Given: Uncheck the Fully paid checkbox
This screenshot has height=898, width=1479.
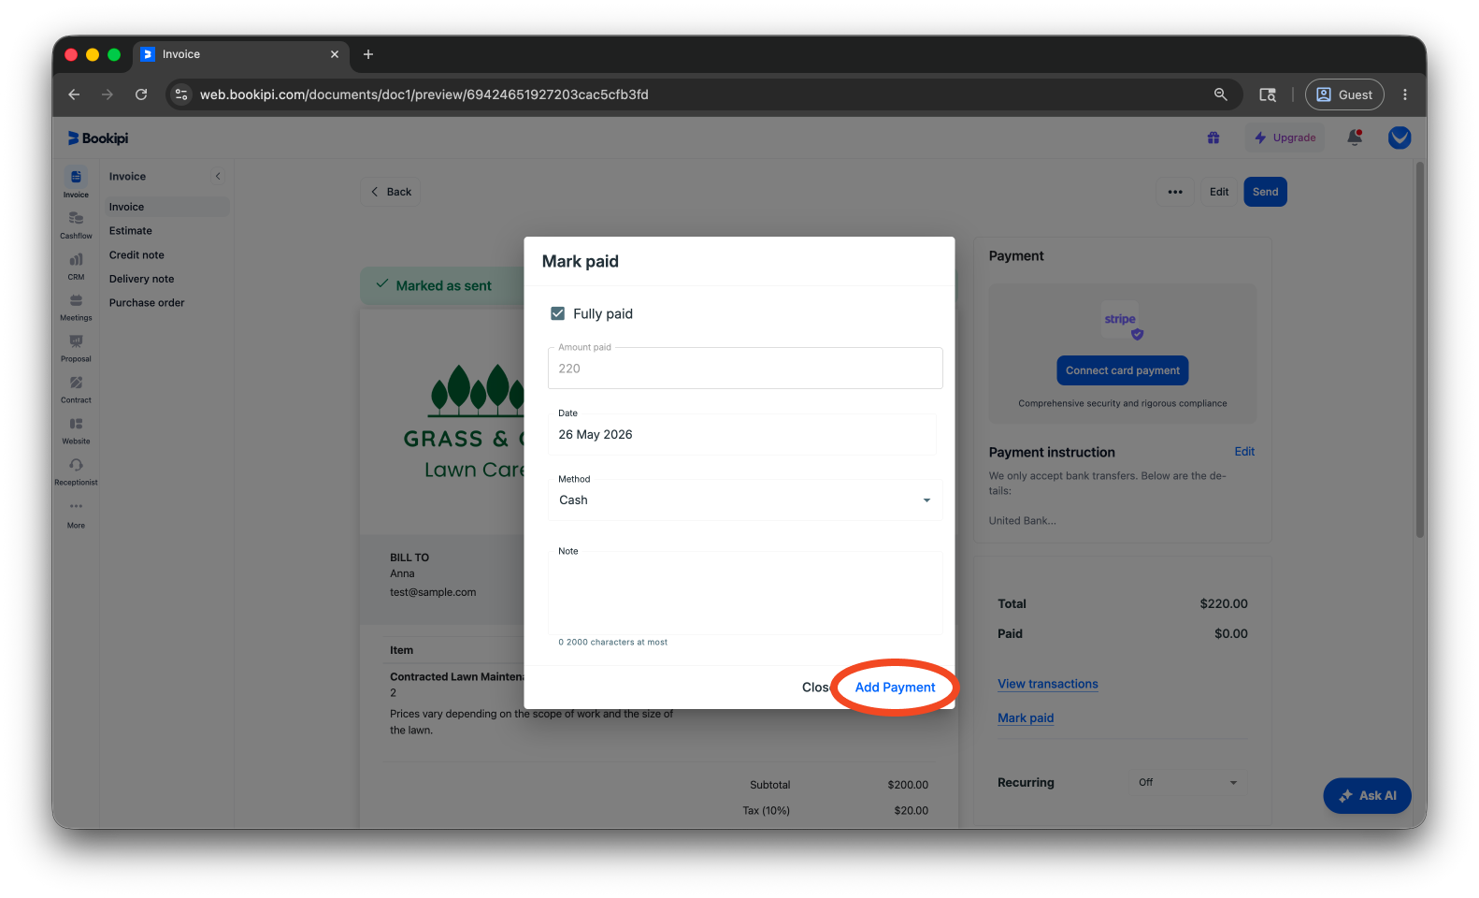Looking at the screenshot, I should pos(558,313).
